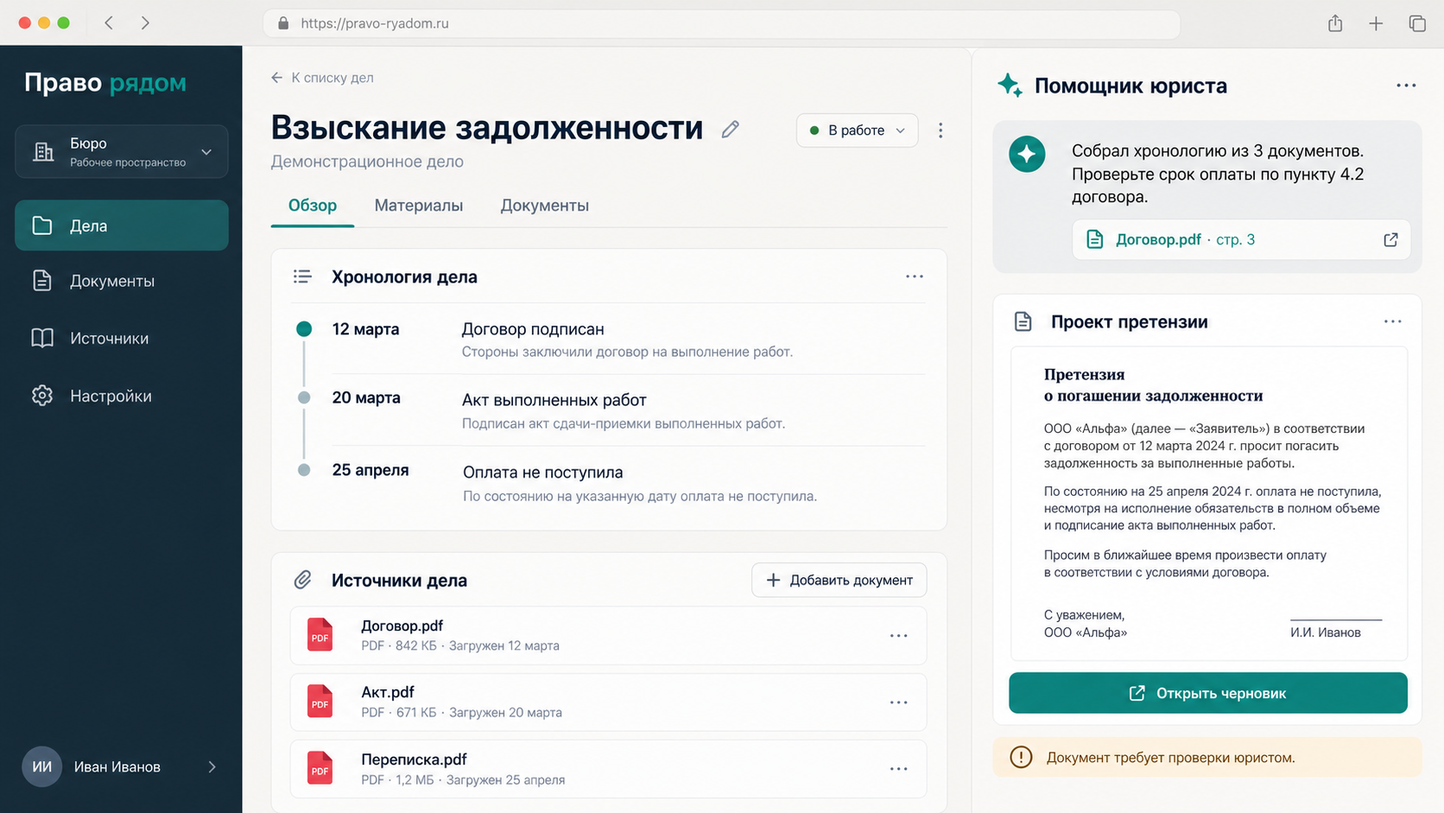
Task: Switch to the Материалы tab
Action: (x=419, y=206)
